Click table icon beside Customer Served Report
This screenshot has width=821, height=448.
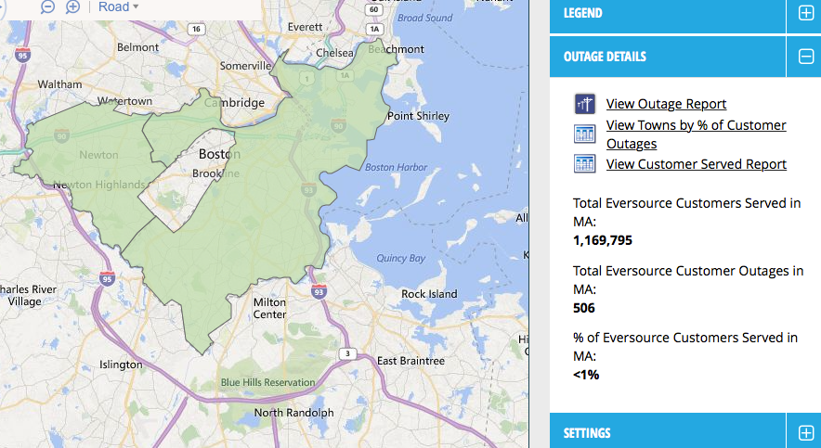point(584,163)
